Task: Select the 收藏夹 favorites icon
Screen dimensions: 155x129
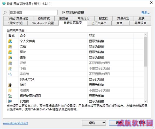Action: click(10, 90)
